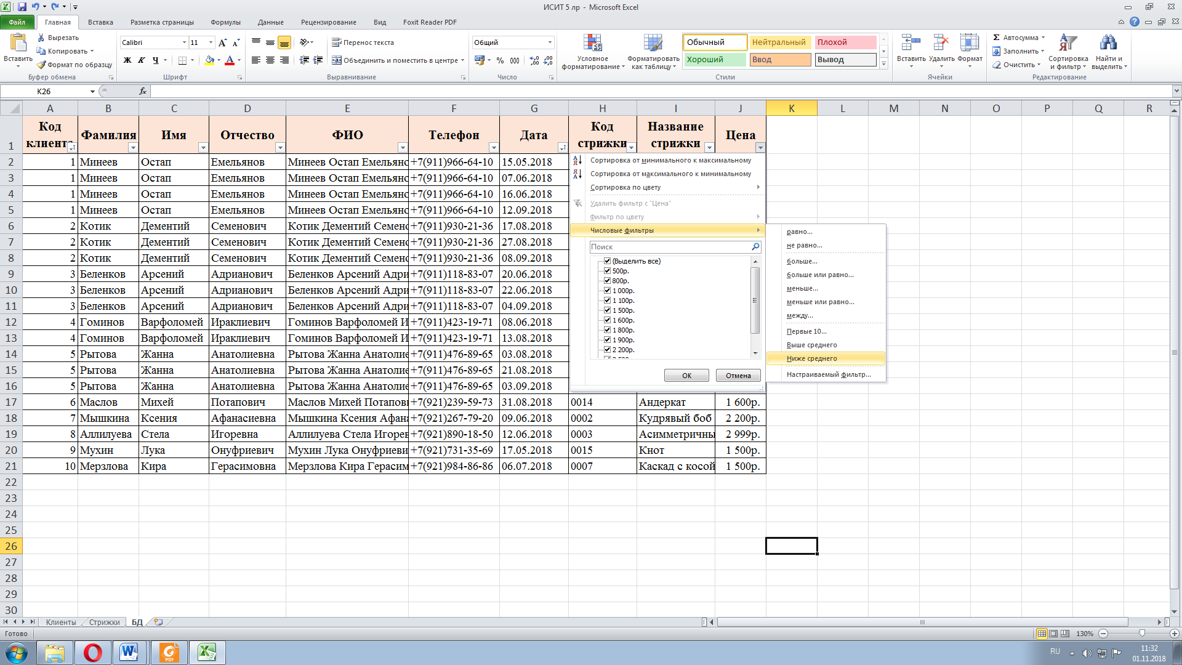Uncheck the 500р. filter checkbox
1182x665 pixels.
pyautogui.click(x=607, y=271)
